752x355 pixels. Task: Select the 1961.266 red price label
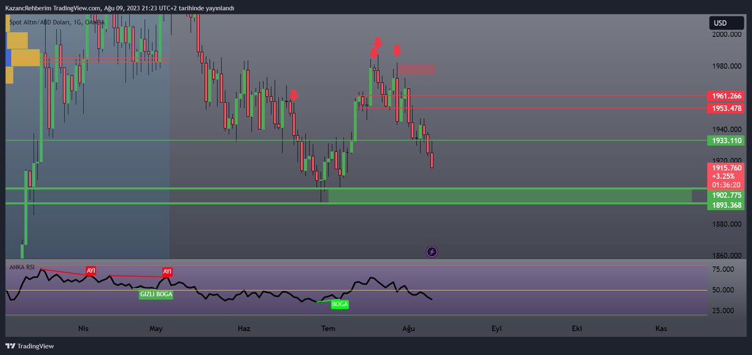click(726, 96)
